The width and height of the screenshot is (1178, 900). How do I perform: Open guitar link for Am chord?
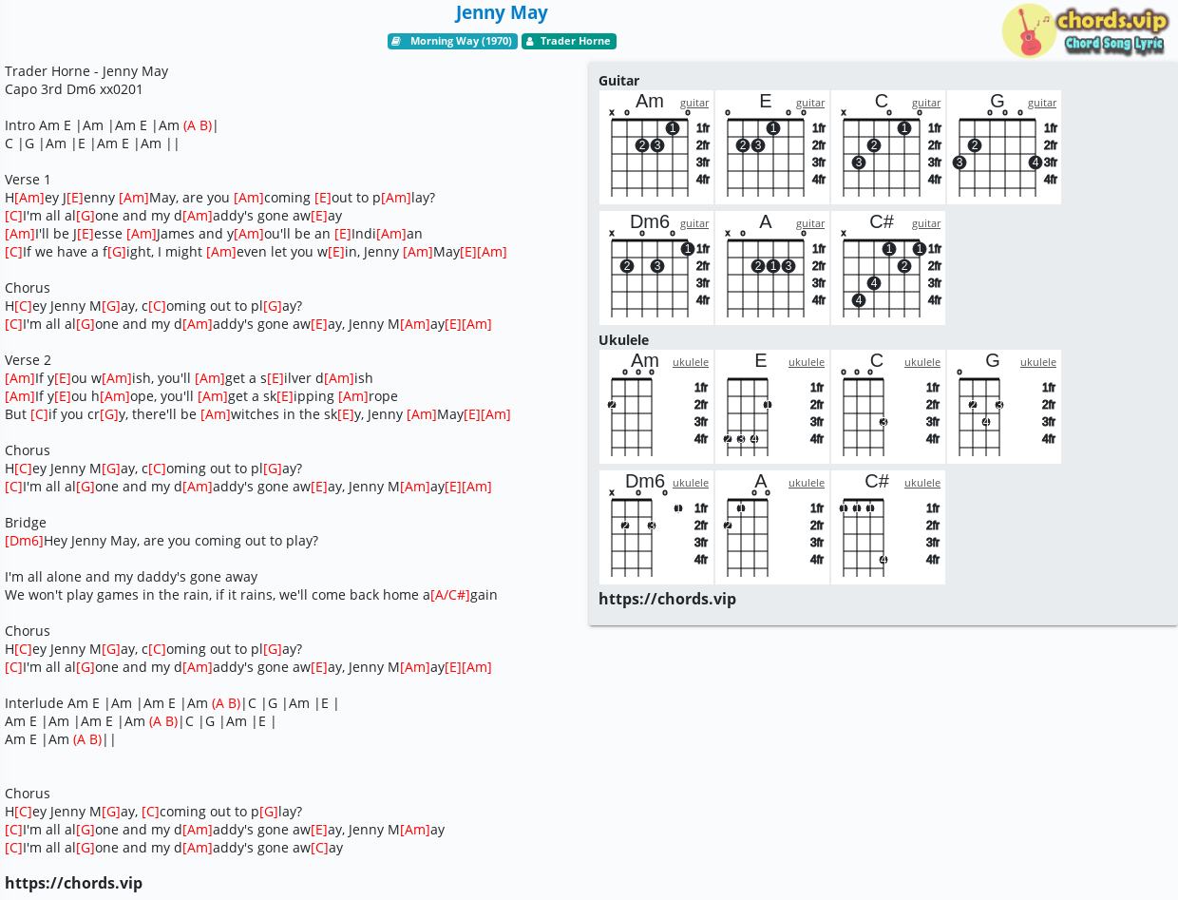pos(694,103)
